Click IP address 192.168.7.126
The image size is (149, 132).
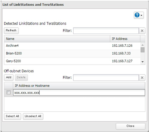tap(122, 46)
